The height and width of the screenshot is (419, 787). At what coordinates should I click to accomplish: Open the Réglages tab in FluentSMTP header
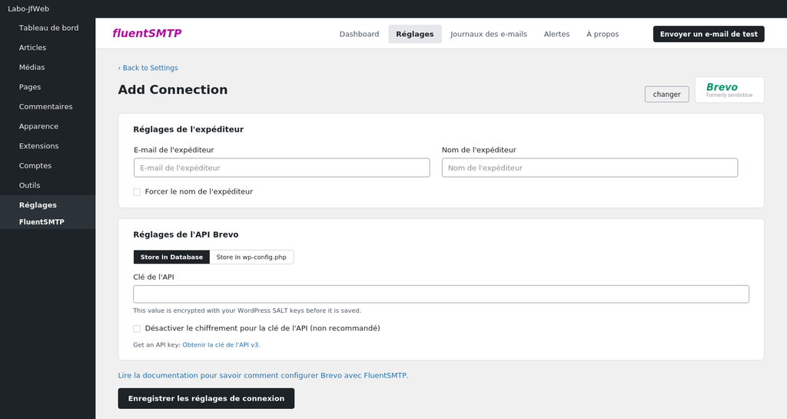coord(414,34)
